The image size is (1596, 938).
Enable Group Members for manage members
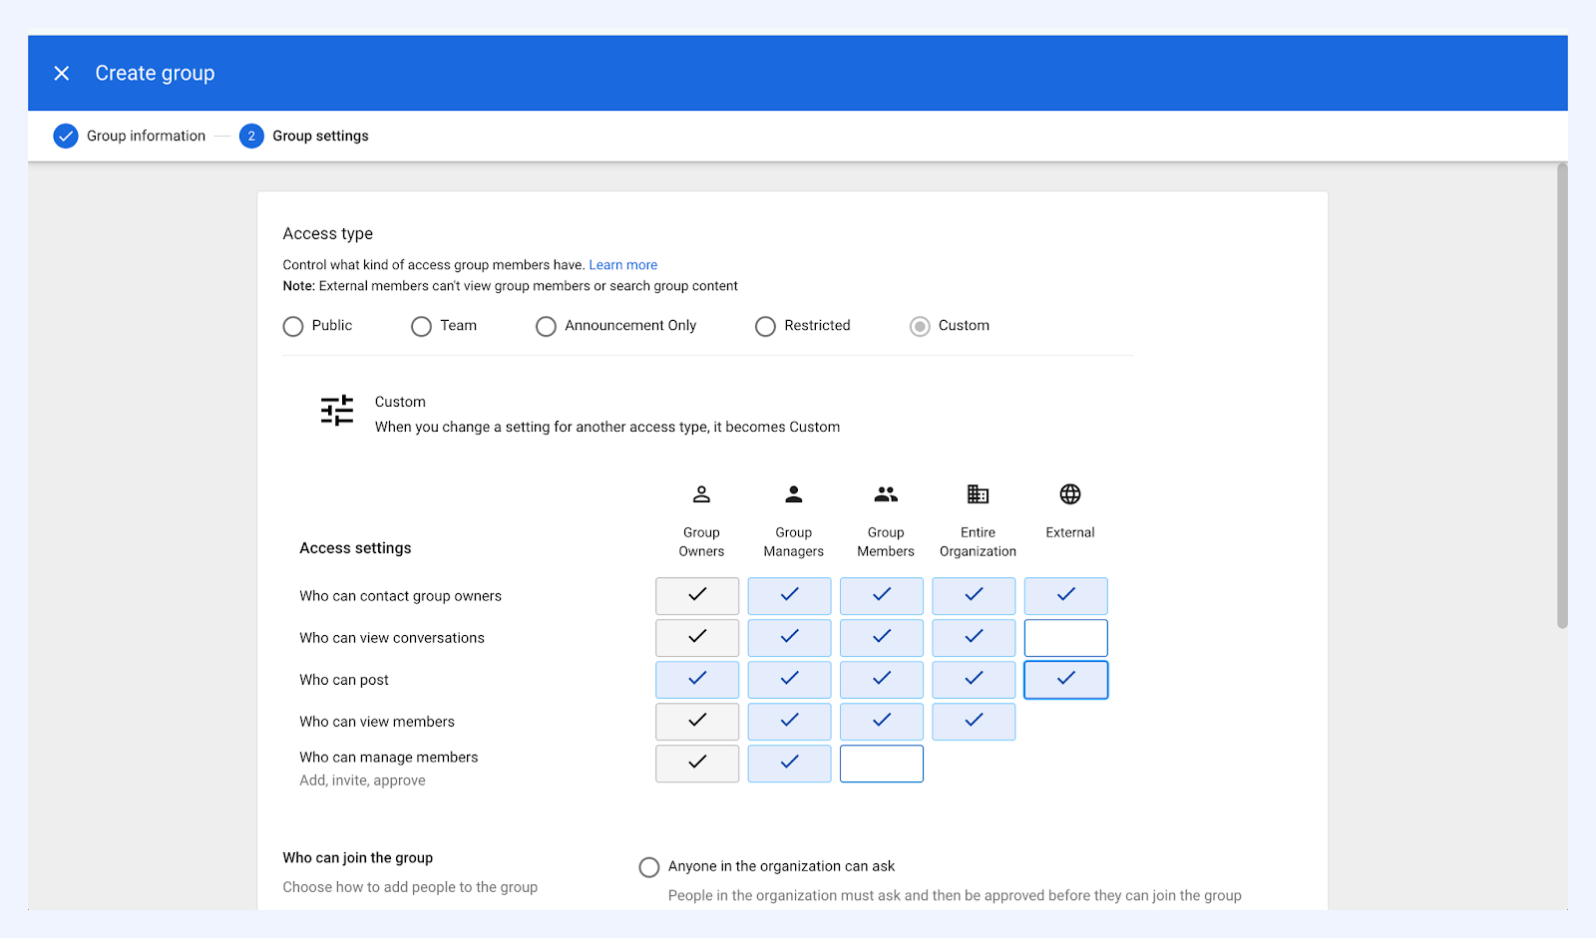click(x=882, y=764)
